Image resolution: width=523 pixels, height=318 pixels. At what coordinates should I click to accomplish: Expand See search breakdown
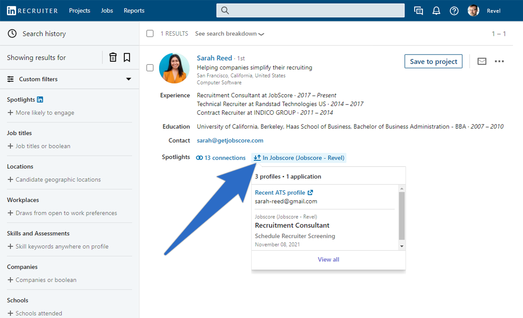click(x=229, y=34)
